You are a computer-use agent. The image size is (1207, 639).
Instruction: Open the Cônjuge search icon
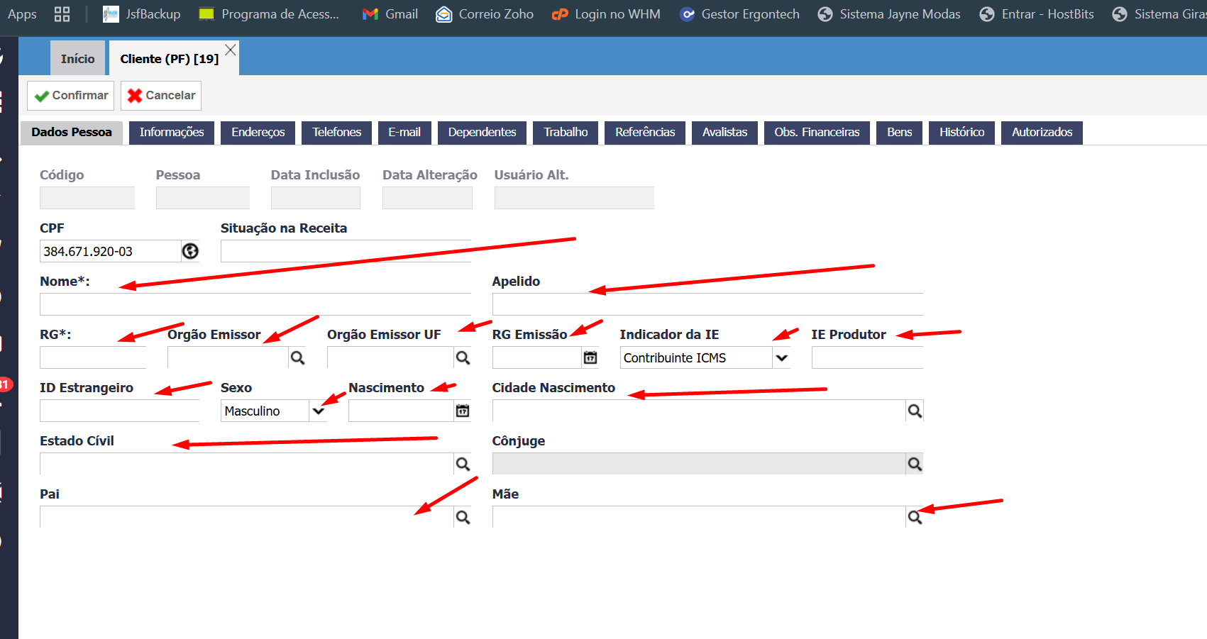coord(915,464)
